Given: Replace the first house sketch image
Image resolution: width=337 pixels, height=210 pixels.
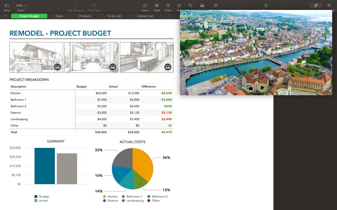Looking at the screenshot, I should [x=57, y=67].
